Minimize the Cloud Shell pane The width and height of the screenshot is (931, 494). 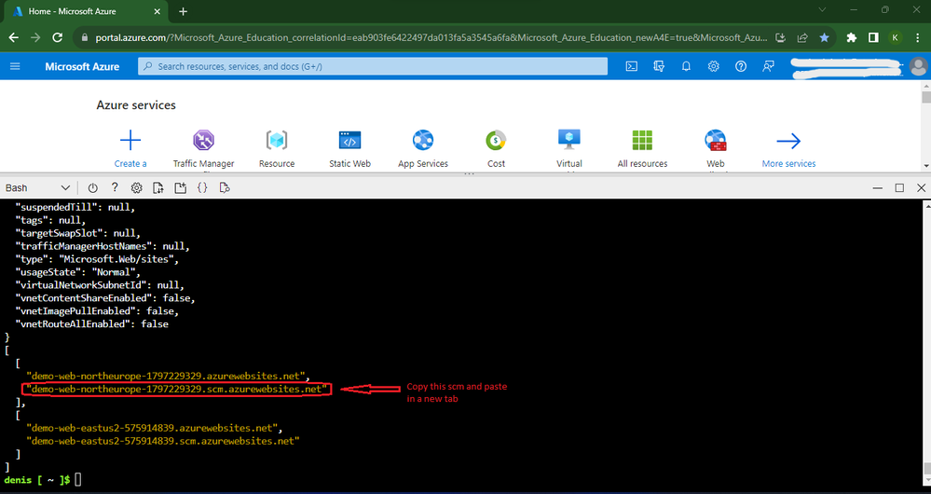(x=878, y=187)
